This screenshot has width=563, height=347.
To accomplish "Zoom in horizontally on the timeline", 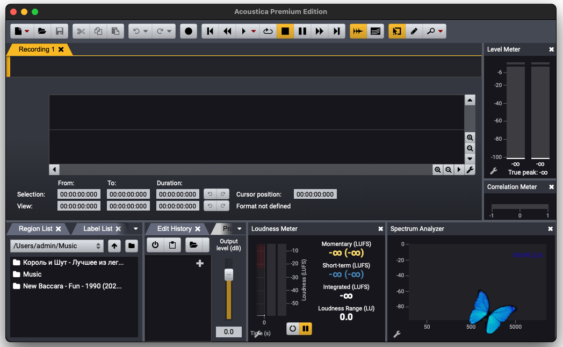I will pos(437,170).
